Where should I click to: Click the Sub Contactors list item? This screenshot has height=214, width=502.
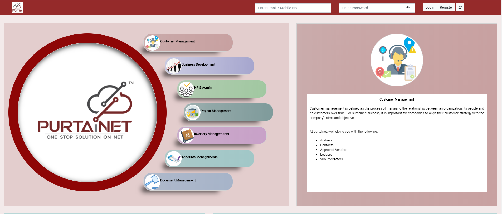[332, 159]
